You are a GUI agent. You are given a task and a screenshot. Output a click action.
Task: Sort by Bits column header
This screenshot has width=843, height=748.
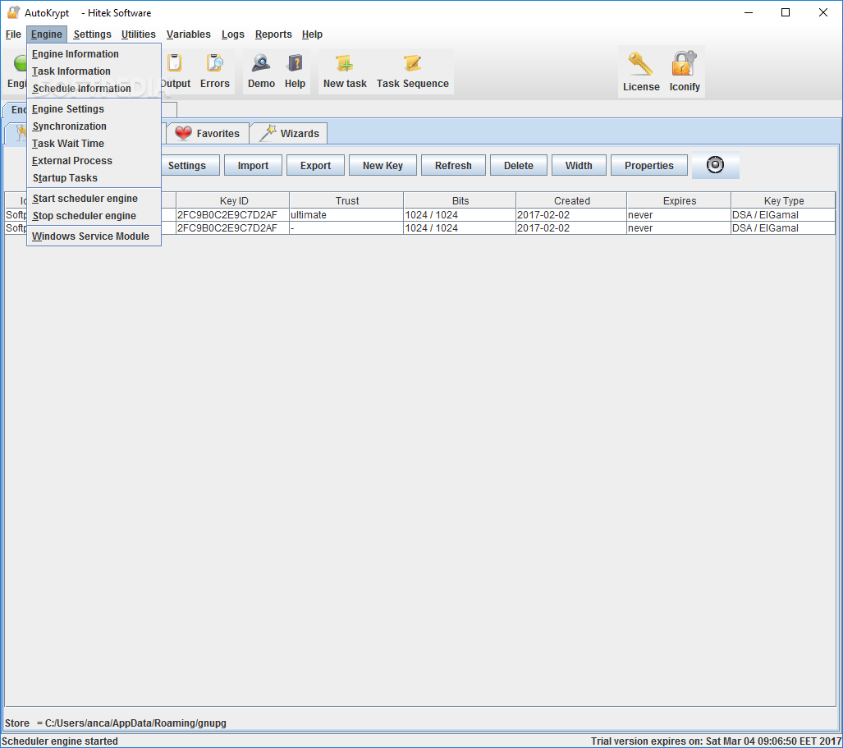click(x=460, y=200)
